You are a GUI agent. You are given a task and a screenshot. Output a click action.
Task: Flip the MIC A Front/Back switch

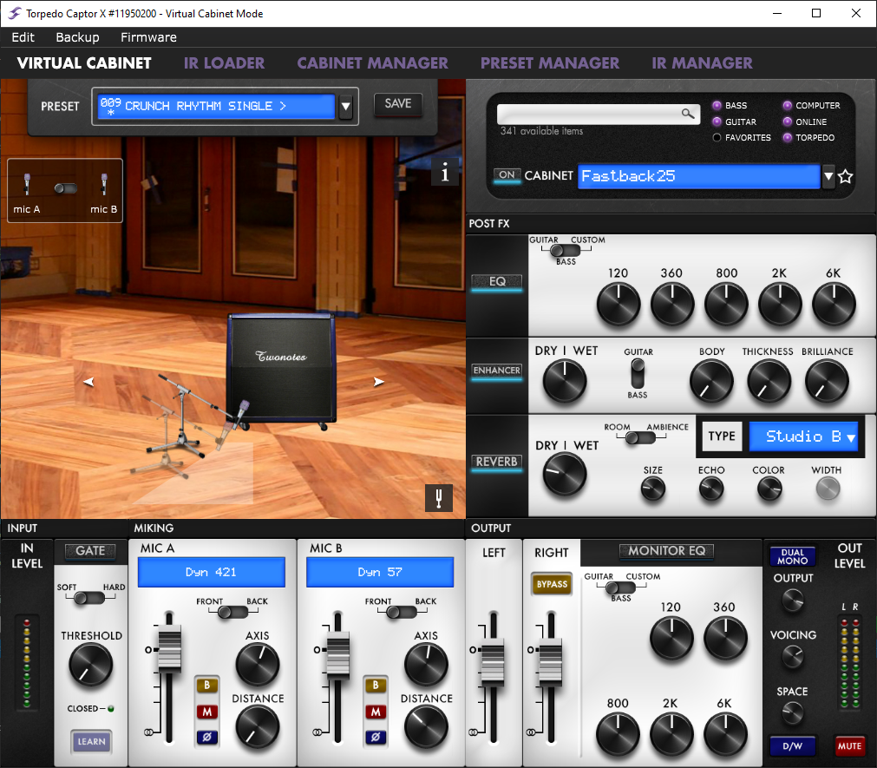(232, 613)
